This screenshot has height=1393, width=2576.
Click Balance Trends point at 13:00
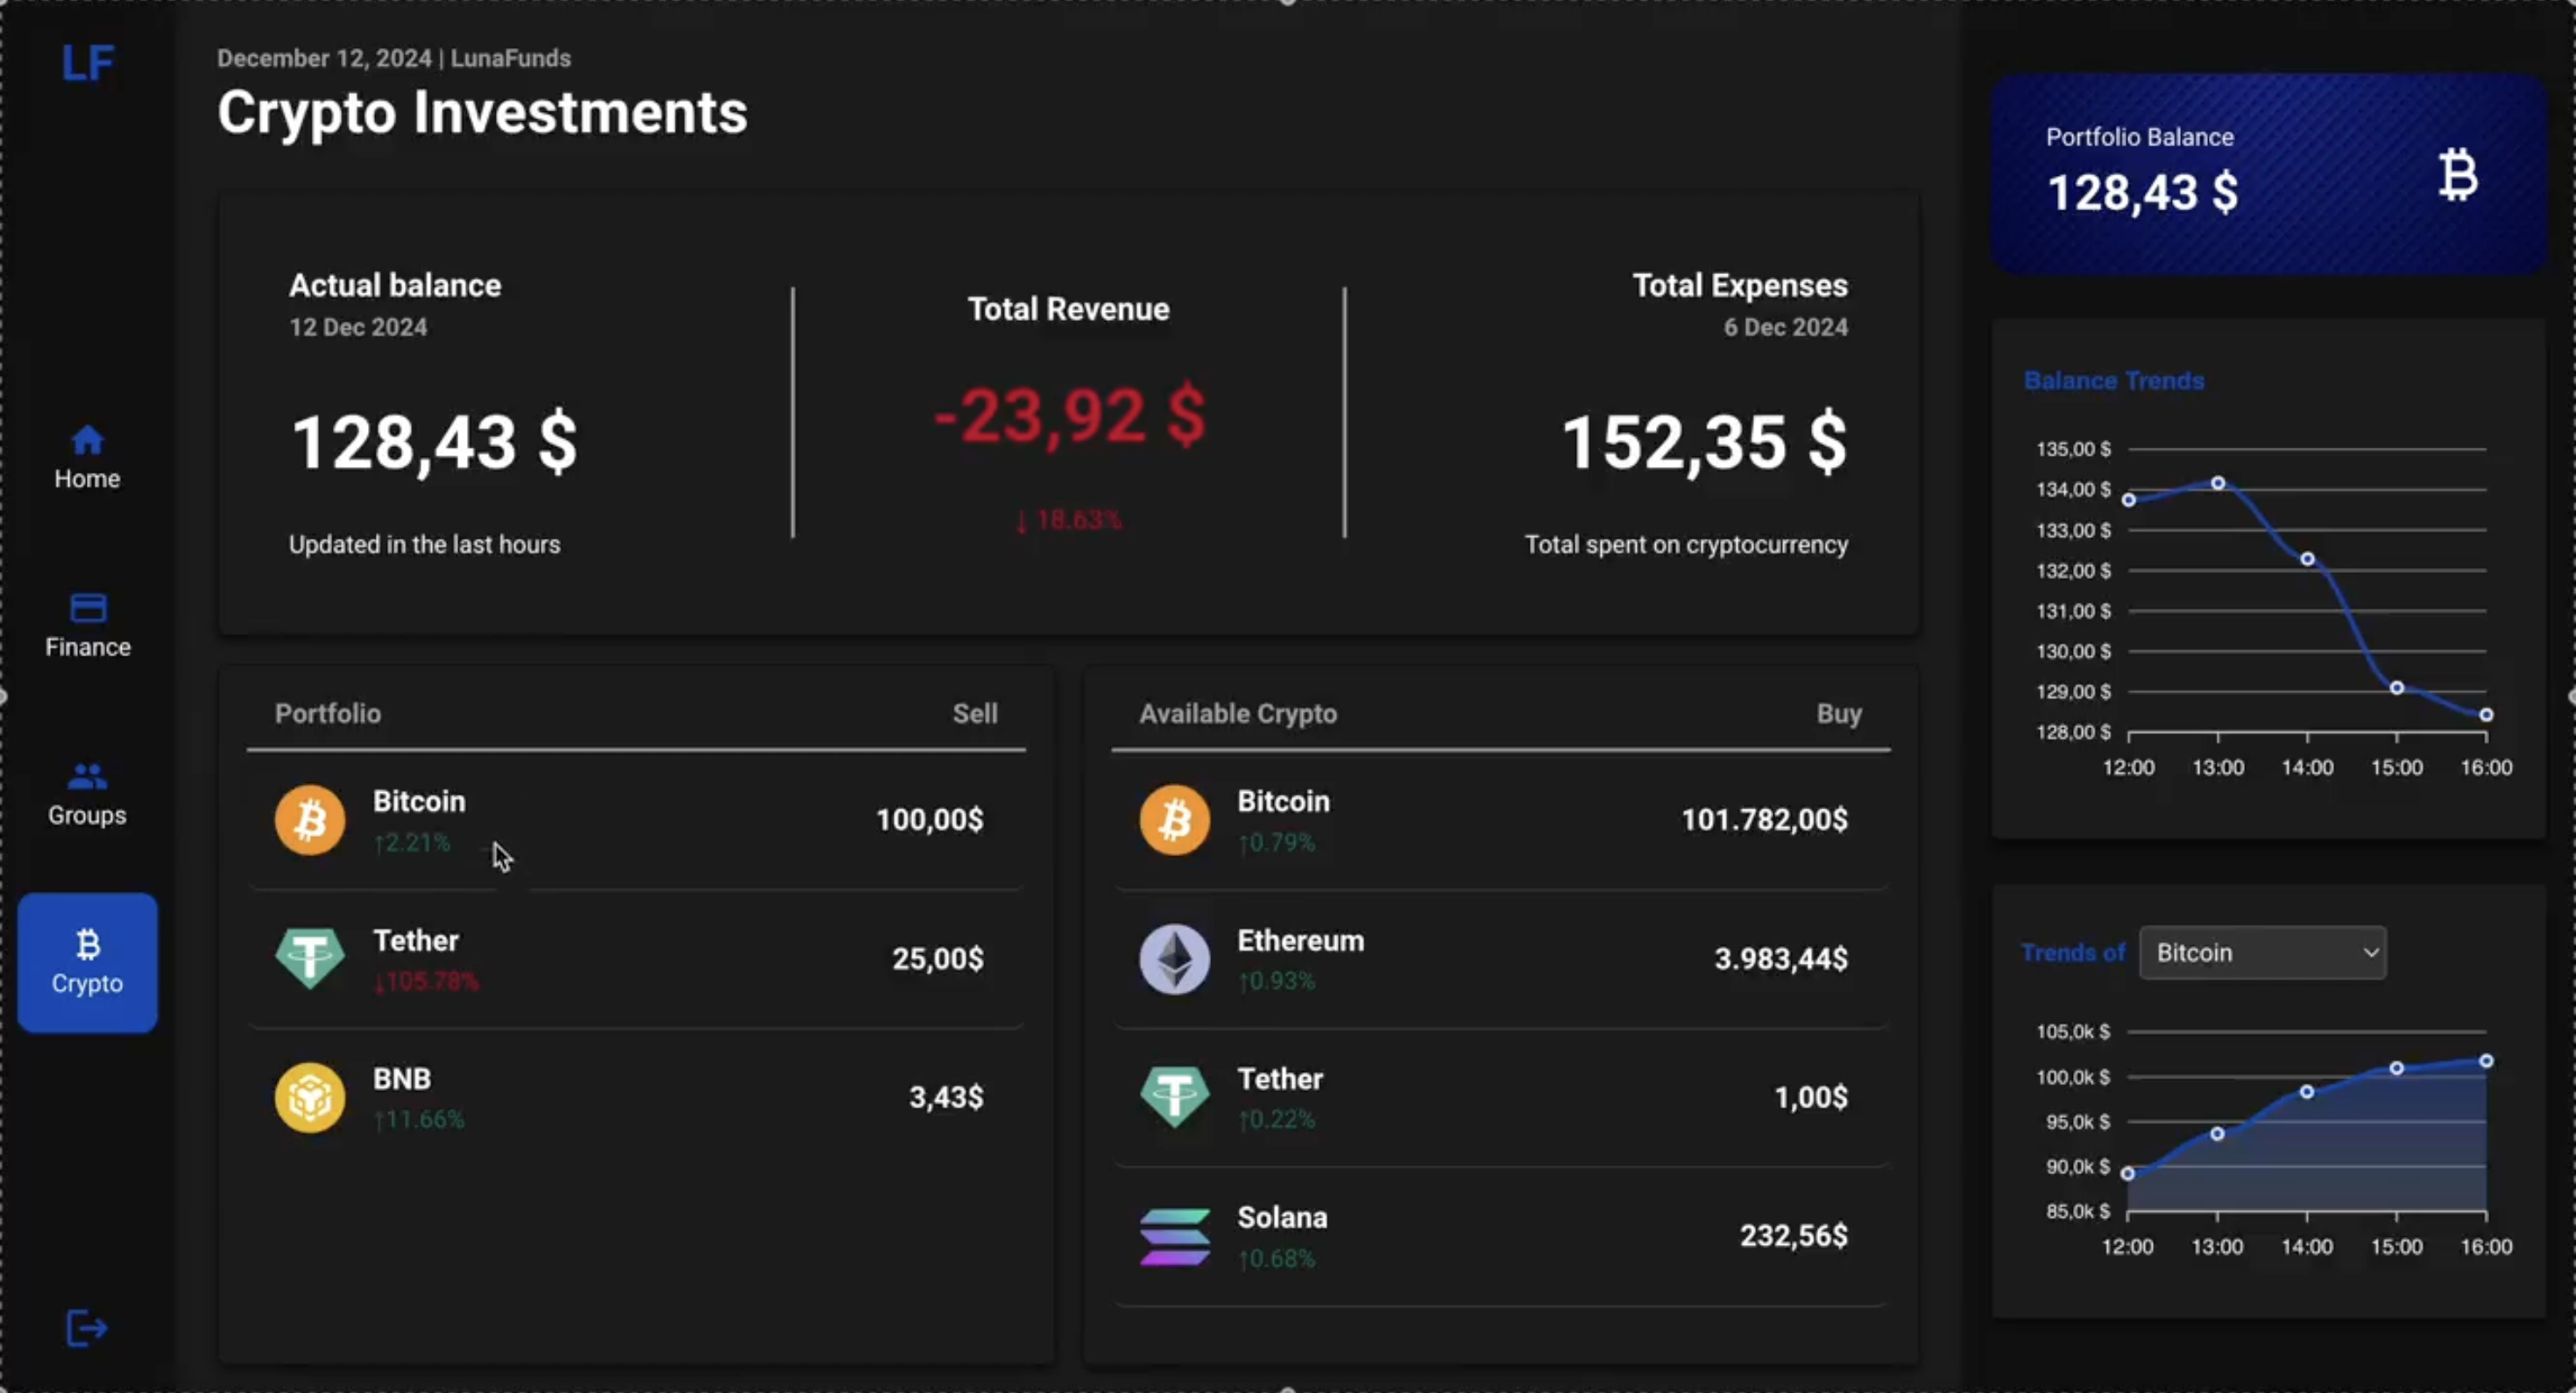2218,483
